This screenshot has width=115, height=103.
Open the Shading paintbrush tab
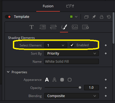click(64, 27)
